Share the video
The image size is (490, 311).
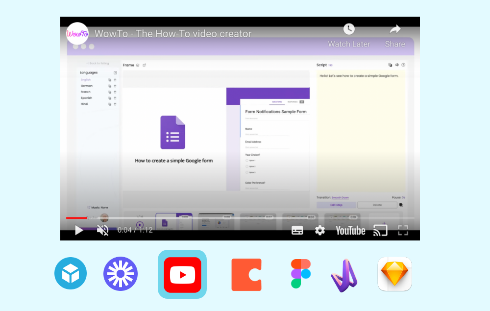click(395, 29)
